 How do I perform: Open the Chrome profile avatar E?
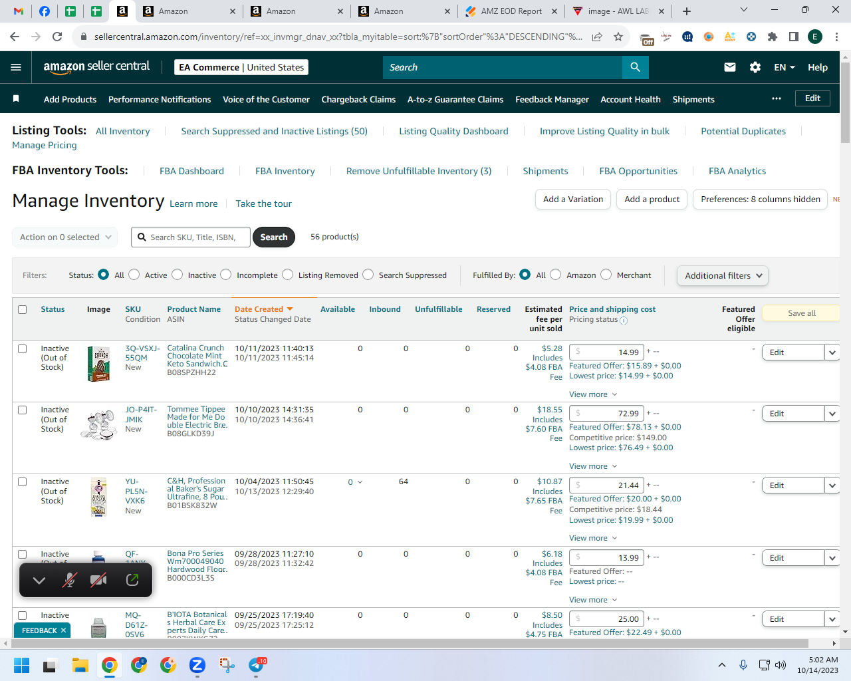click(815, 37)
